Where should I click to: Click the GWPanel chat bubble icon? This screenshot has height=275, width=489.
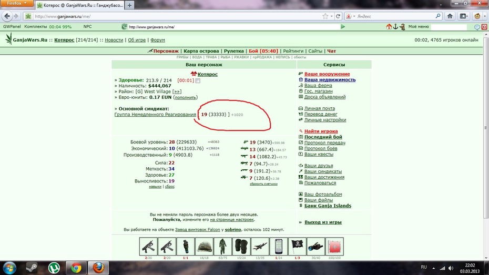click(477, 27)
